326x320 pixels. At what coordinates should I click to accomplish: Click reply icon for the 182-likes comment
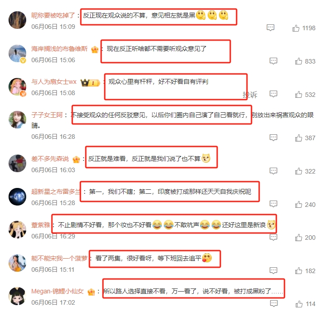pyautogui.click(x=274, y=270)
